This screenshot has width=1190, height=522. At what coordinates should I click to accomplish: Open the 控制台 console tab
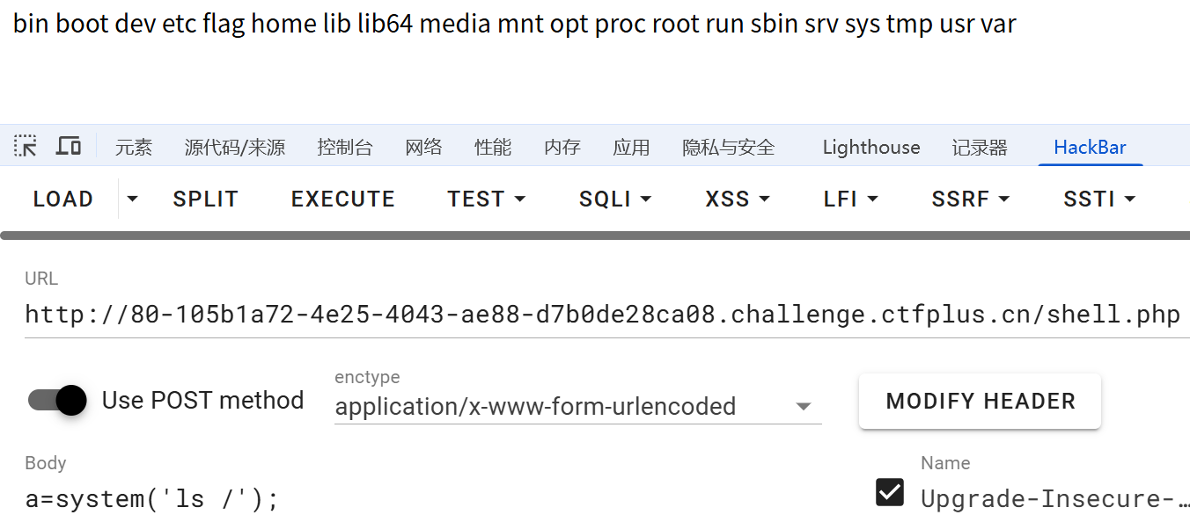pos(345,148)
